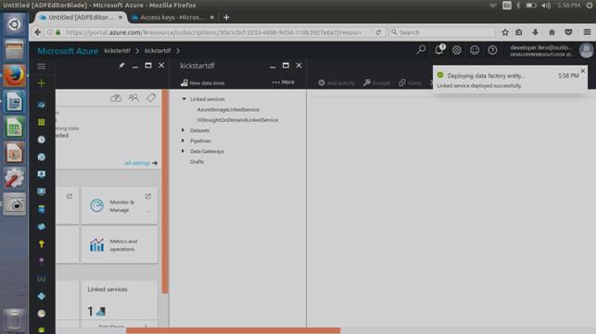596x334 pixels.
Task: Open Firefox downloads arrow icon
Action: [x=535, y=32]
